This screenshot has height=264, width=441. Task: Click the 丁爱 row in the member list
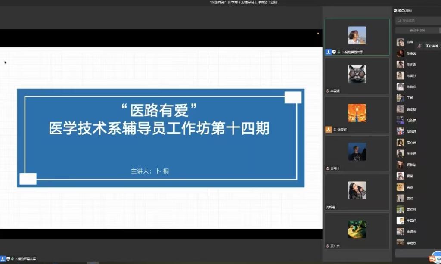418,98
